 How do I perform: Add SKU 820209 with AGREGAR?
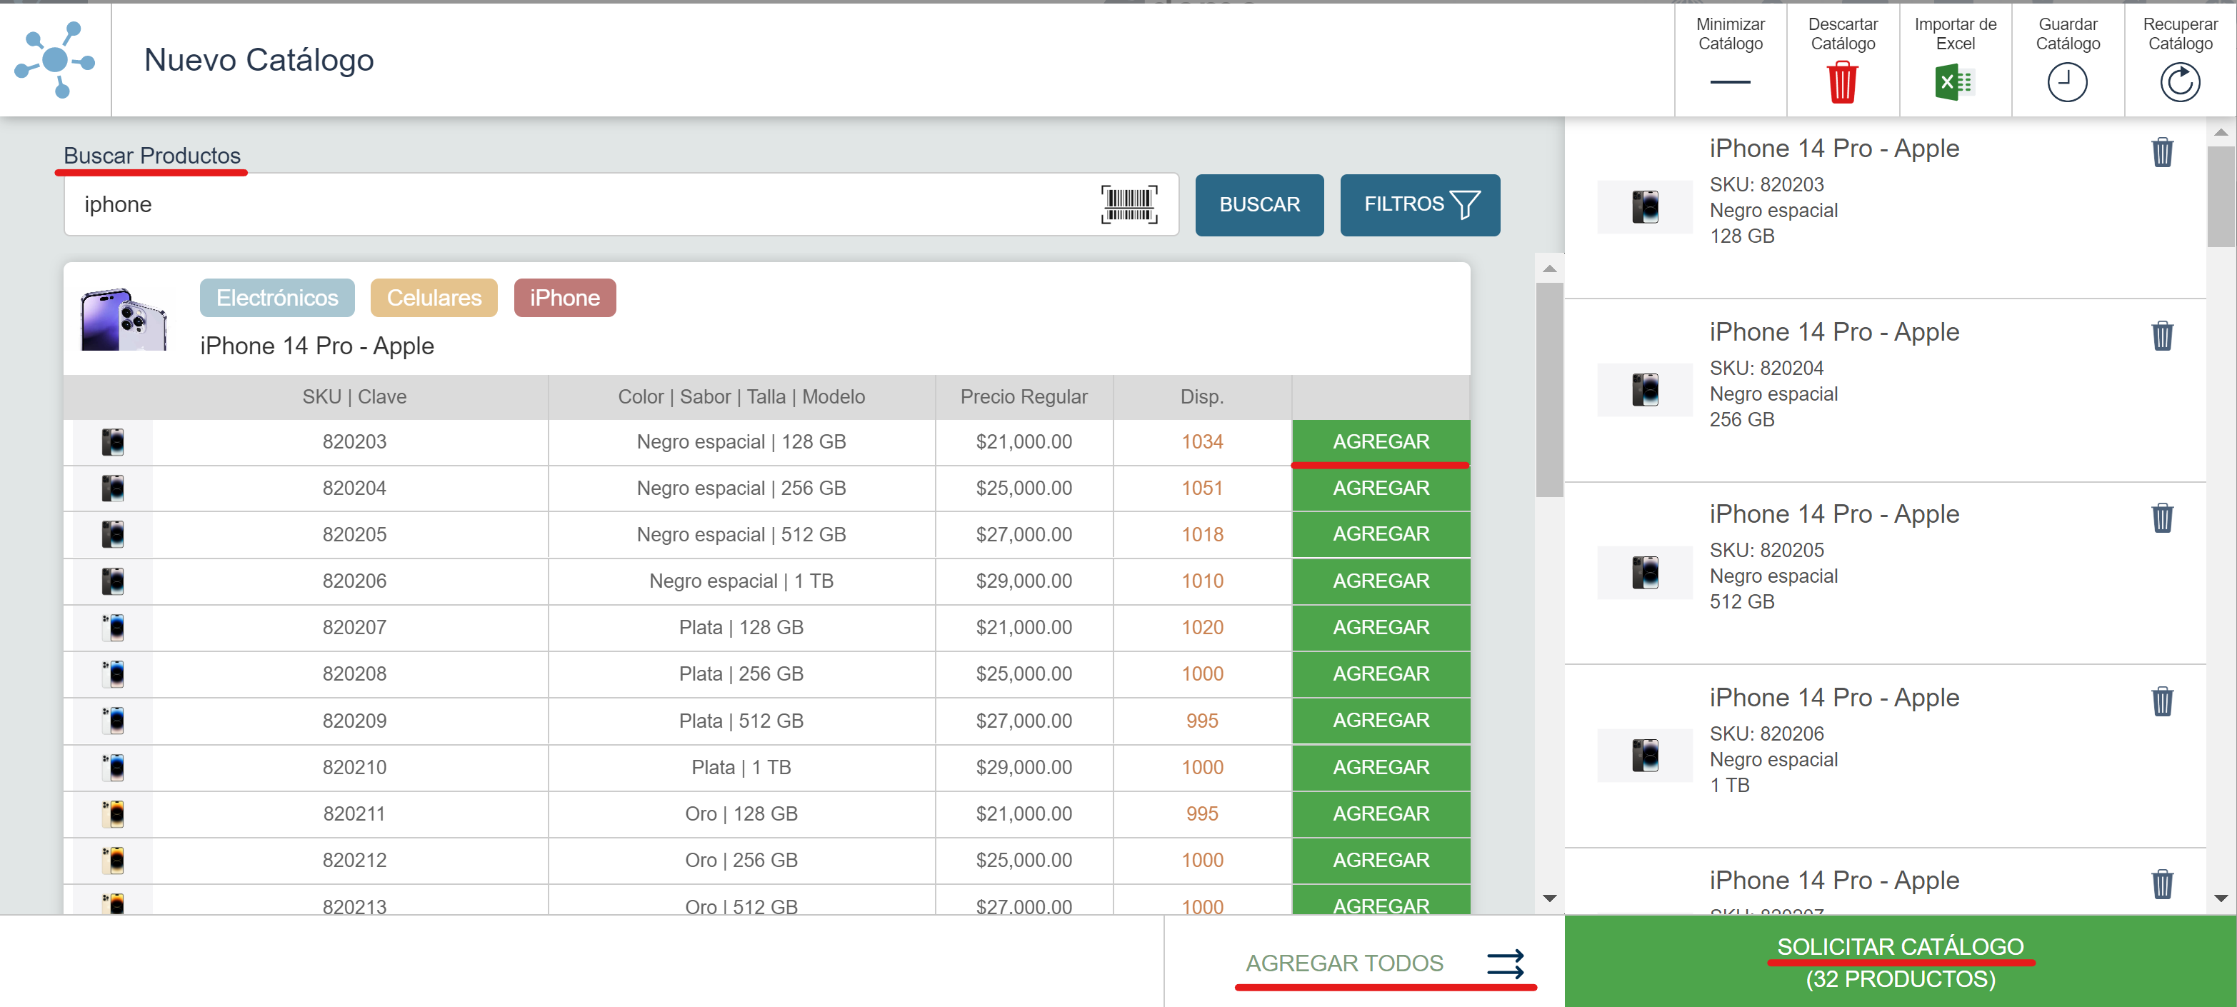pos(1381,721)
